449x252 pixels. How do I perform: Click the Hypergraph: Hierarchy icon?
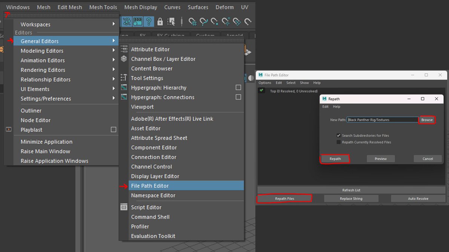pyautogui.click(x=124, y=88)
